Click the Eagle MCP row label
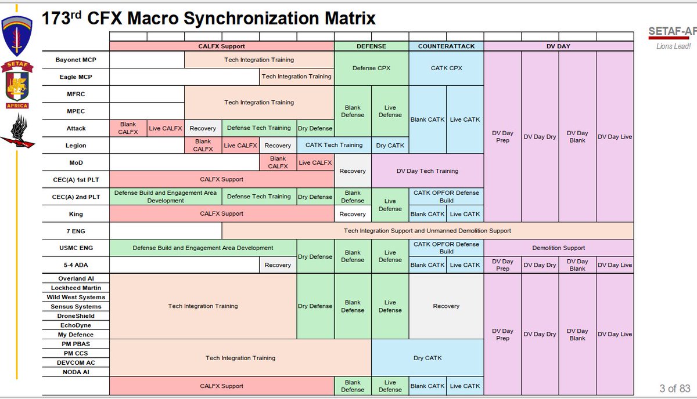The height and width of the screenshot is (399, 697). [76, 77]
